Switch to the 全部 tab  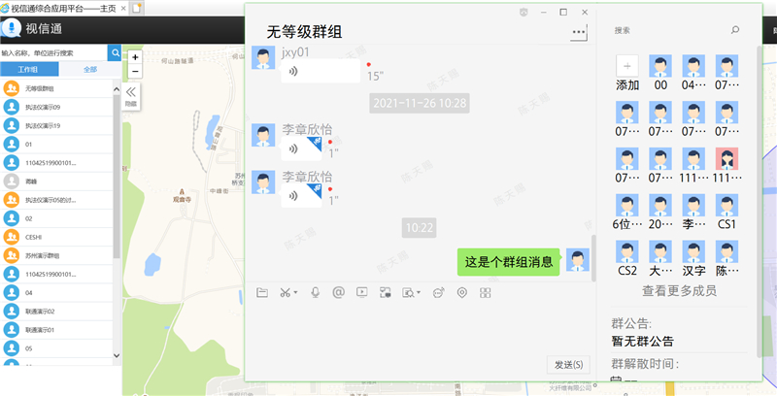click(x=89, y=70)
